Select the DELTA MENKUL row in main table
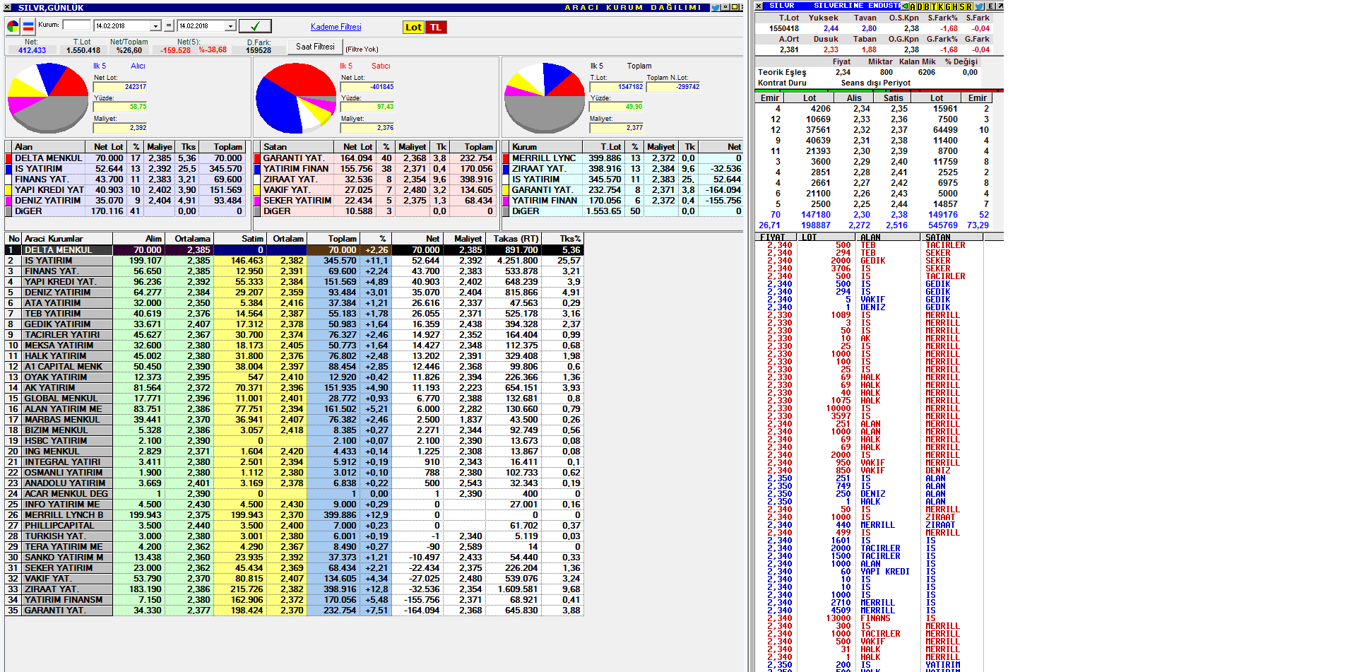Image resolution: width=1352 pixels, height=672 pixels. (295, 250)
